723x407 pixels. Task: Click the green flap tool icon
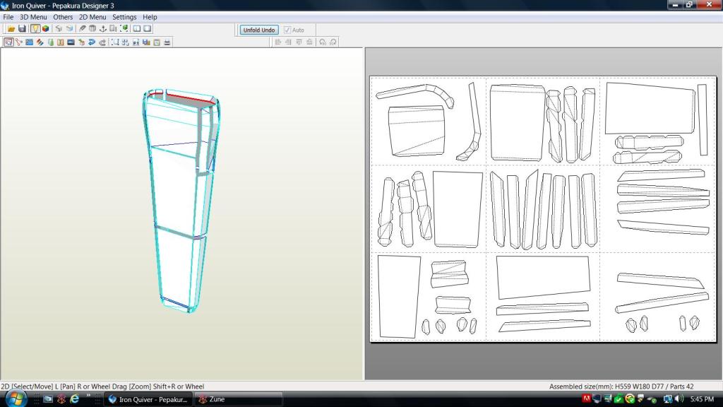click(x=50, y=42)
